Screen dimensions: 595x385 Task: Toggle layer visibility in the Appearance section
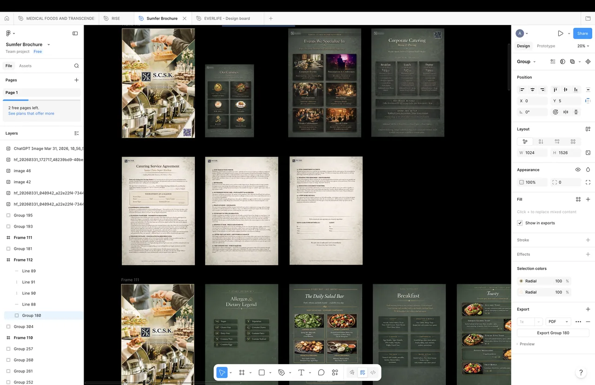[578, 170]
